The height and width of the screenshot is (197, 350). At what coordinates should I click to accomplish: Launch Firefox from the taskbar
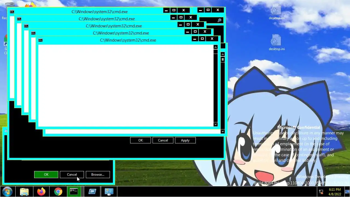pos(41,192)
